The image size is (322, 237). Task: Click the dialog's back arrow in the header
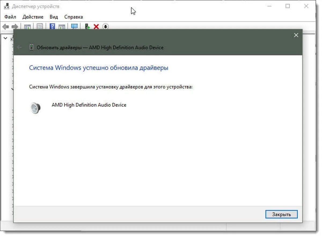click(x=19, y=47)
